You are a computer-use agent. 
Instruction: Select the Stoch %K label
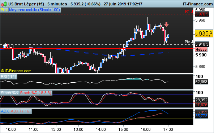pos(9,93)
